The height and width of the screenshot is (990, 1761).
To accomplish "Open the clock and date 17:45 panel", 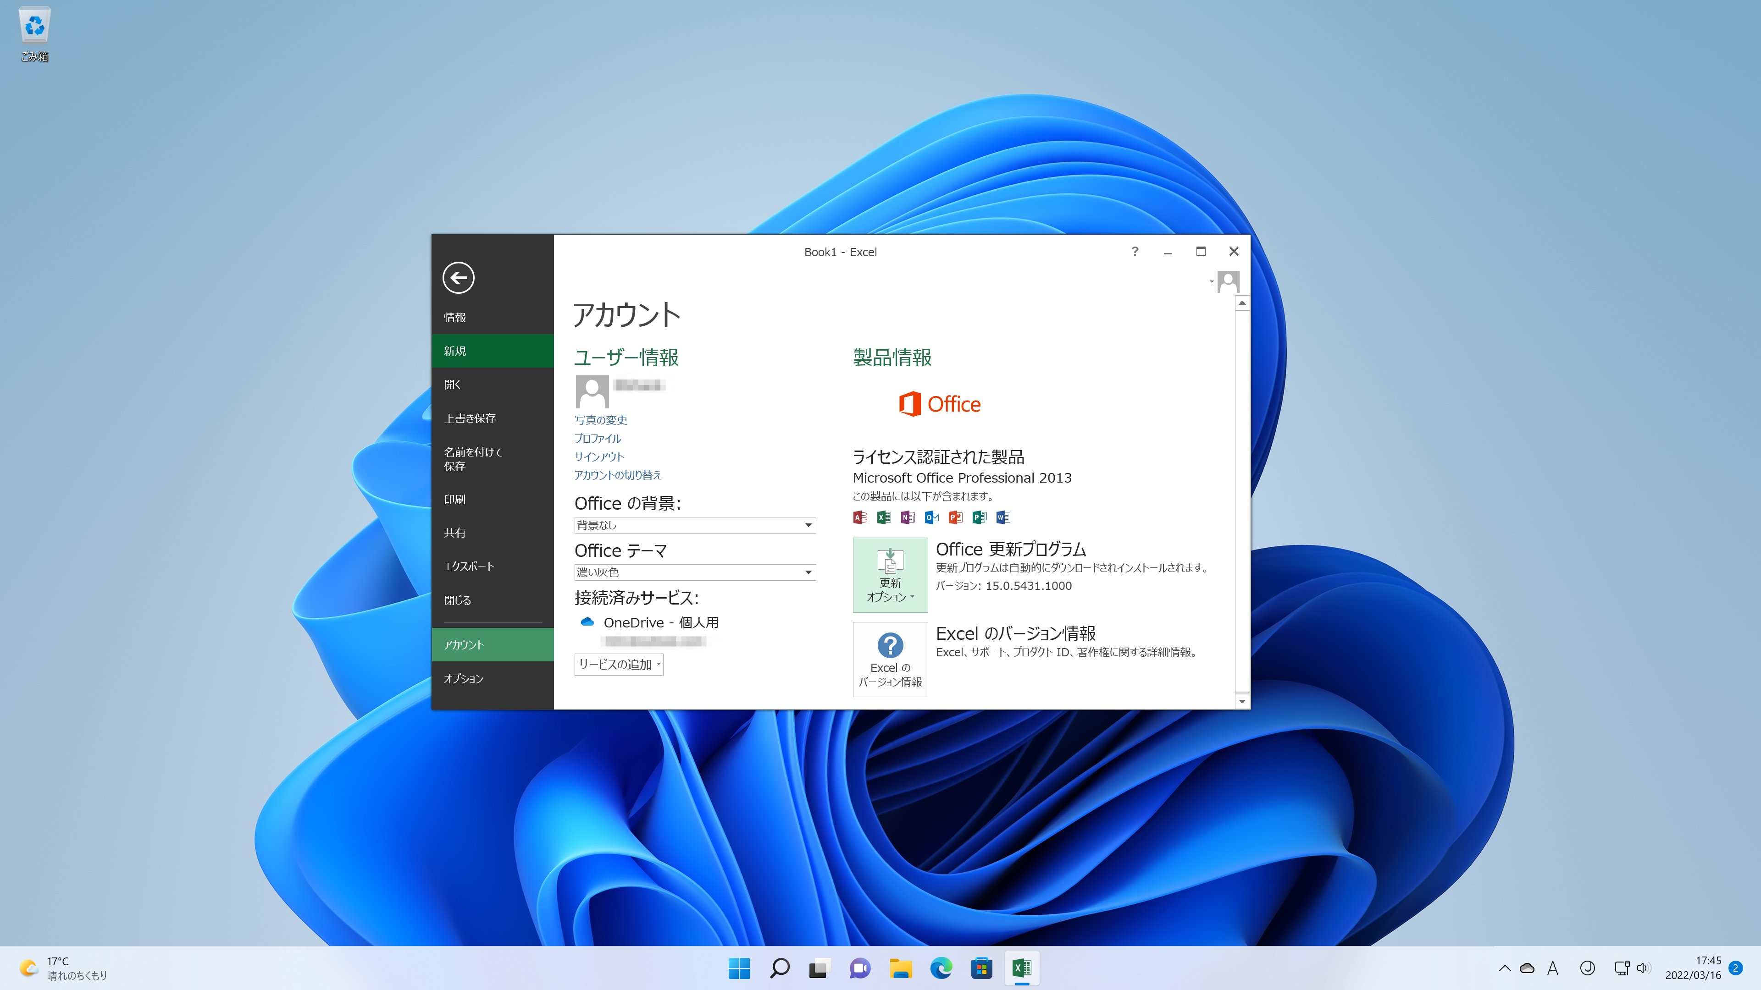I will pyautogui.click(x=1693, y=968).
